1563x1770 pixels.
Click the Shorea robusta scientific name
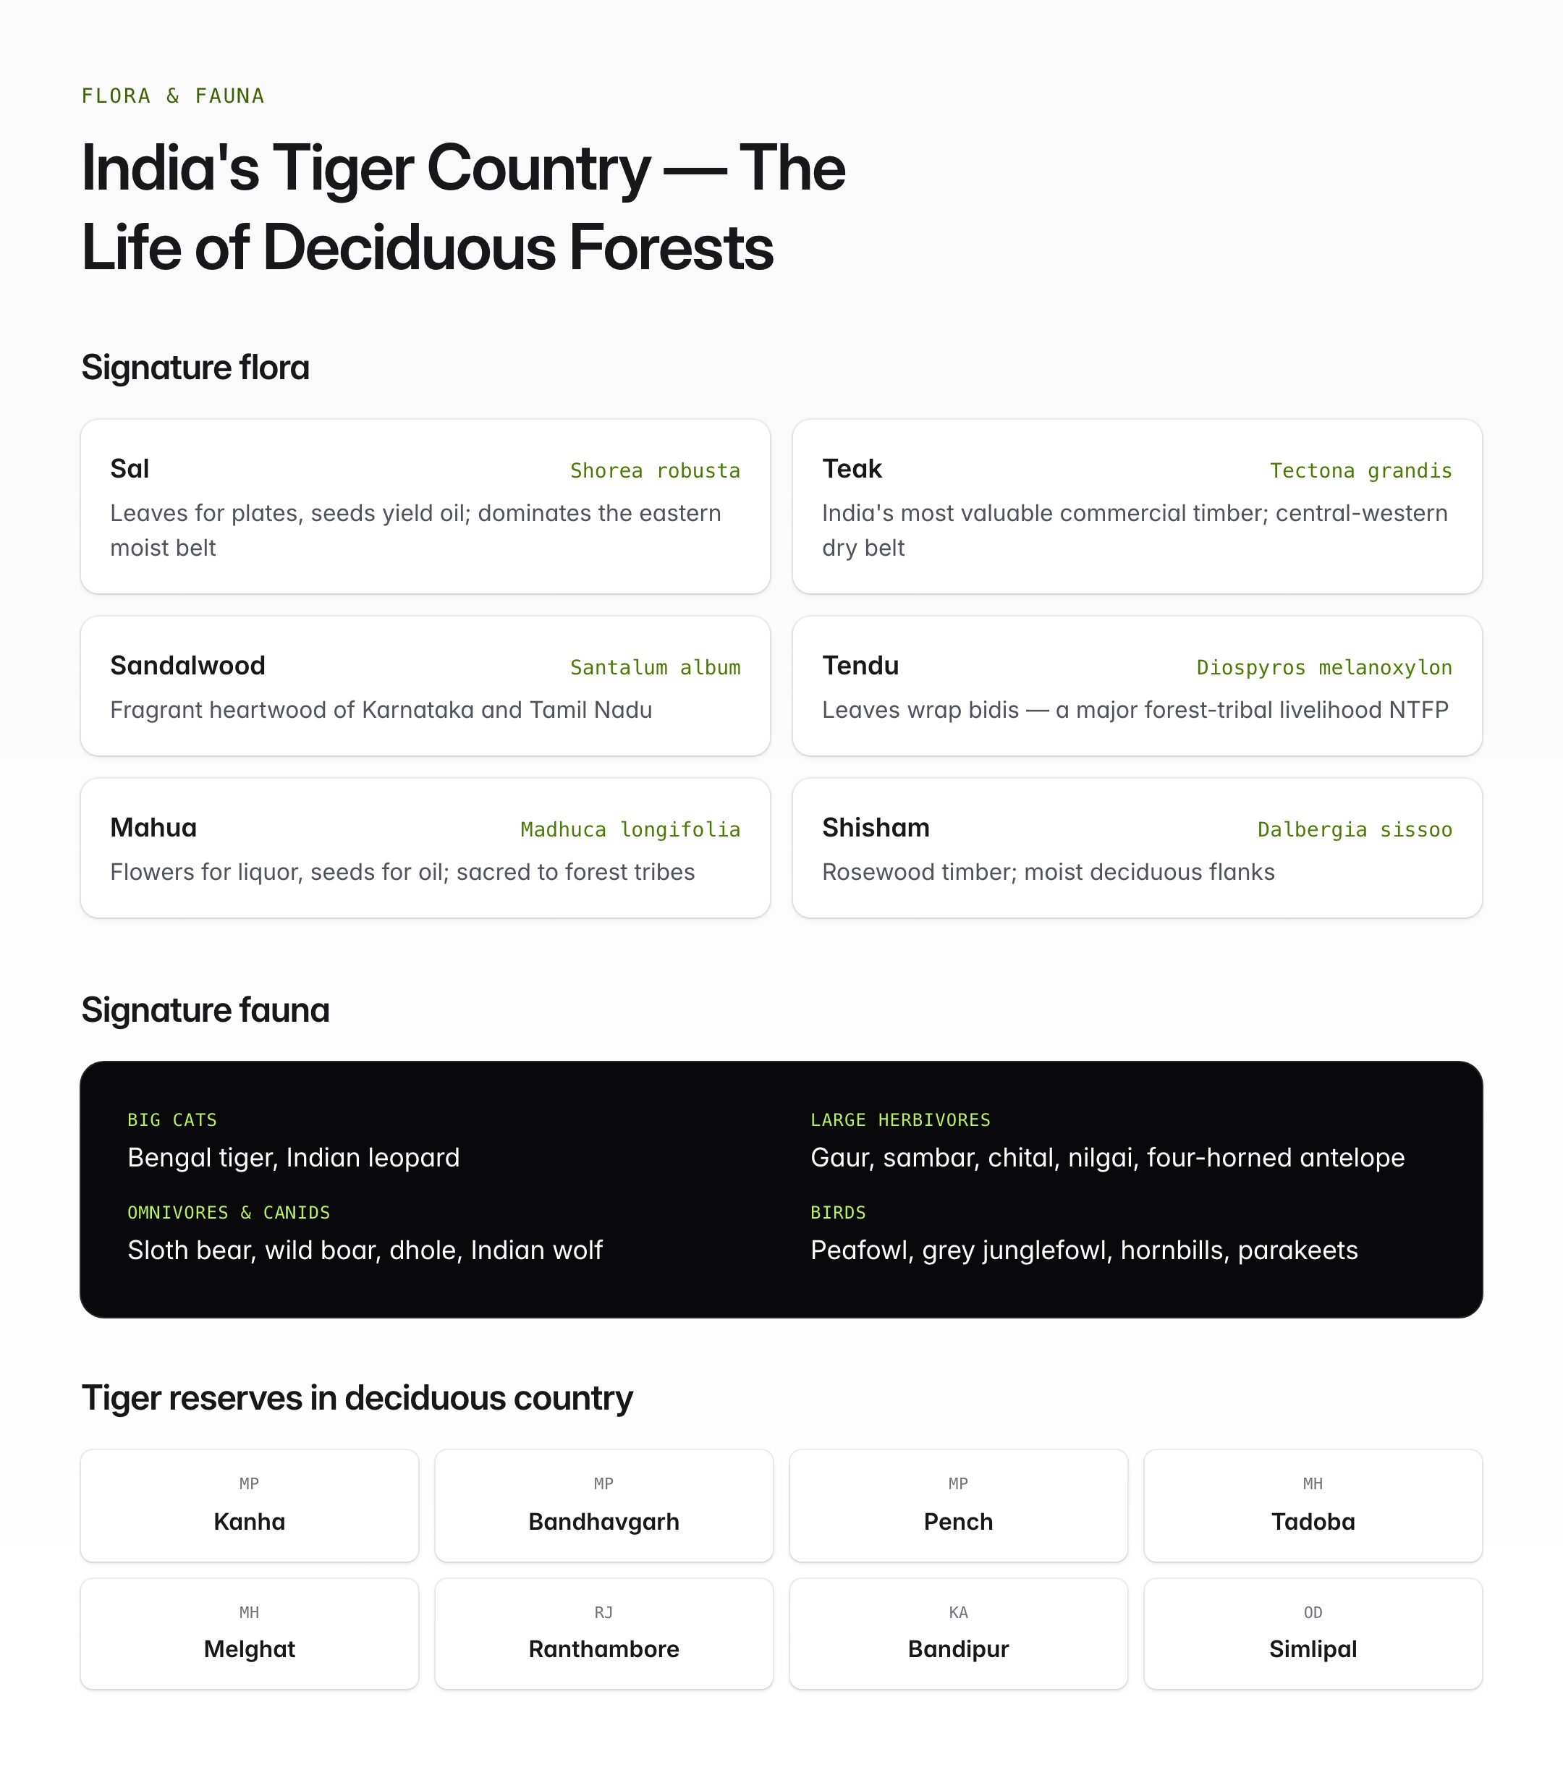point(656,470)
